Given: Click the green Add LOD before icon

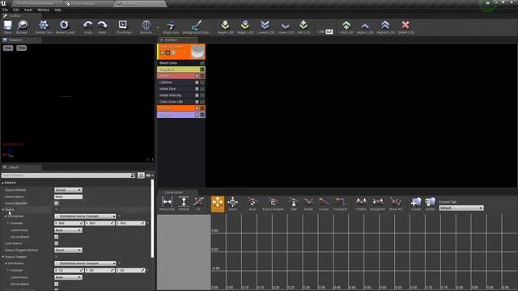Looking at the screenshot, I should click(304, 27).
